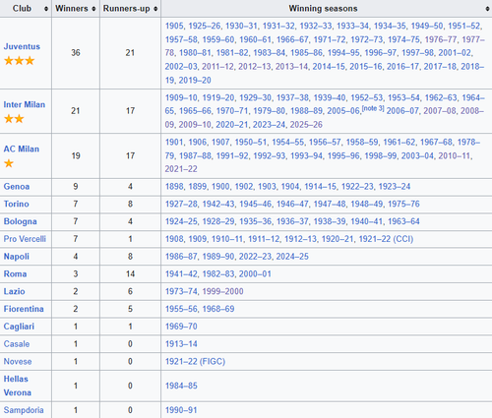Open the Sampdoria club link
Viewport: 492px width, 418px height.
[24, 410]
